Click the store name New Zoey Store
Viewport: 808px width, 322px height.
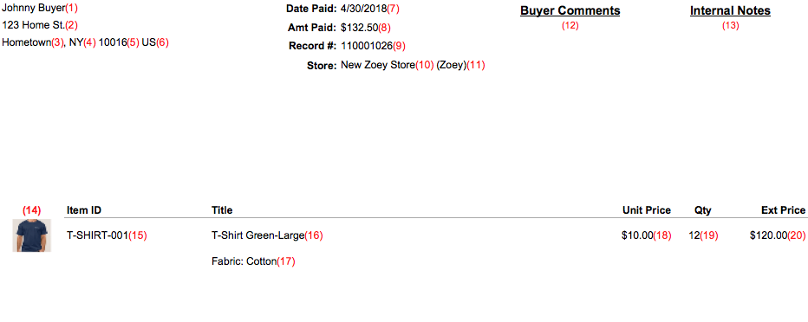pos(378,65)
